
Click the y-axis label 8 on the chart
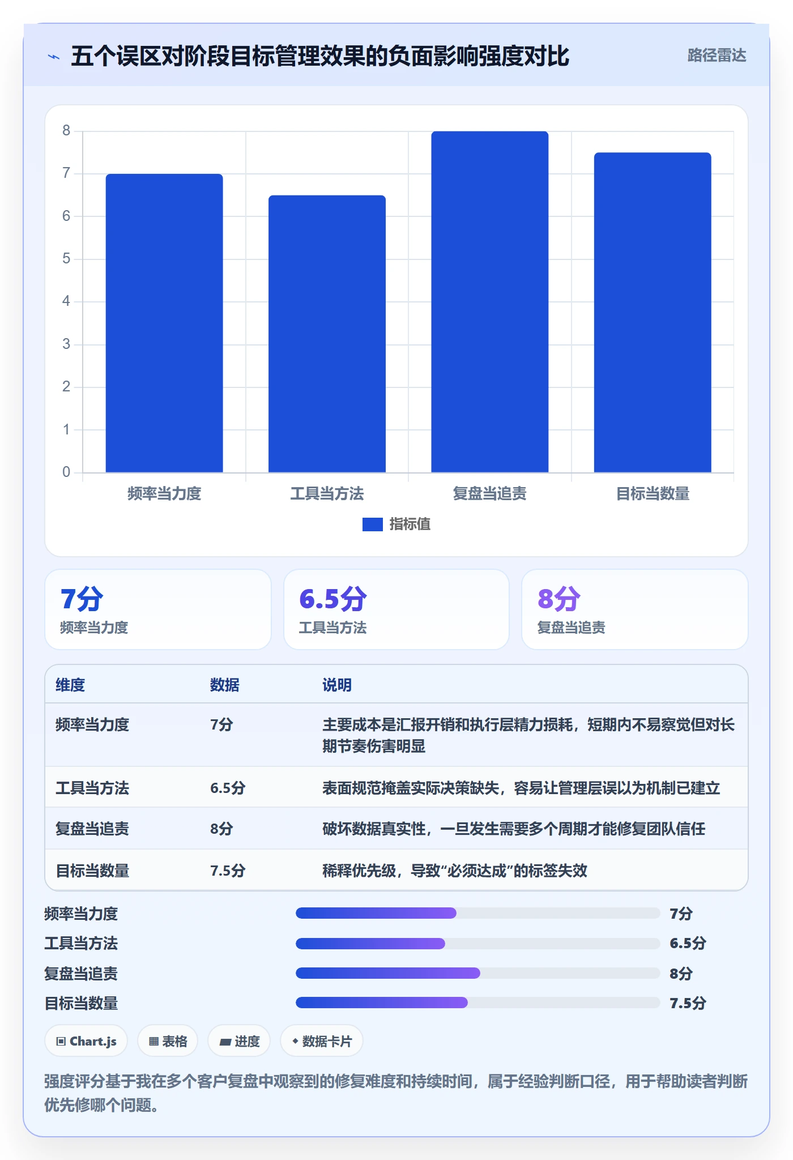click(x=66, y=131)
